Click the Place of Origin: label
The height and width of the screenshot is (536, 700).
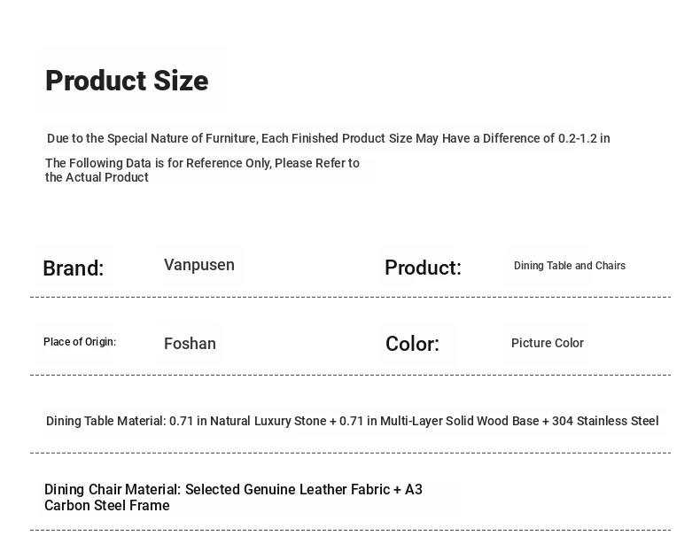click(80, 342)
